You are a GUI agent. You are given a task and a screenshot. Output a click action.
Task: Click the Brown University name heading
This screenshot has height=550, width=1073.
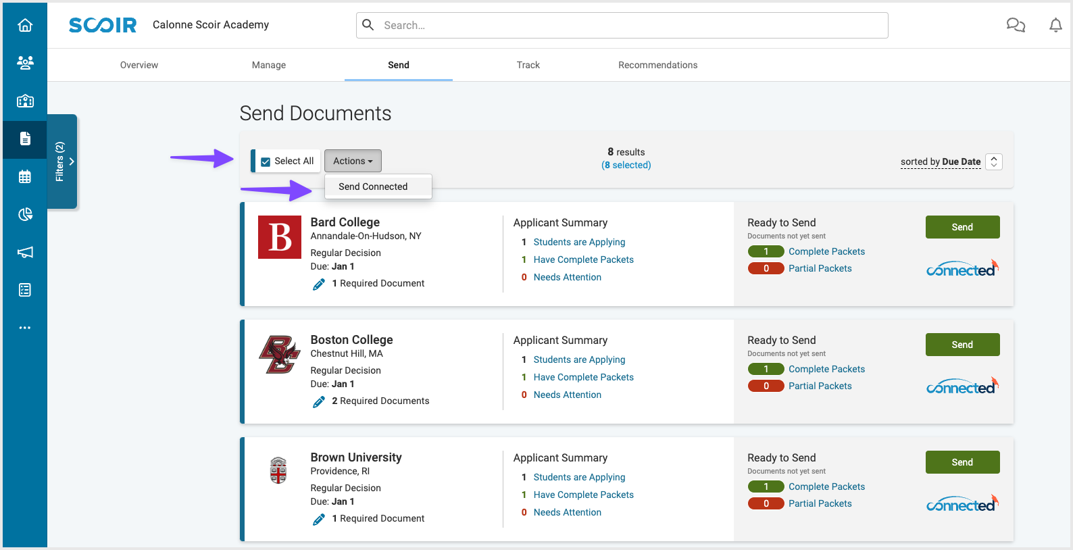click(x=356, y=457)
